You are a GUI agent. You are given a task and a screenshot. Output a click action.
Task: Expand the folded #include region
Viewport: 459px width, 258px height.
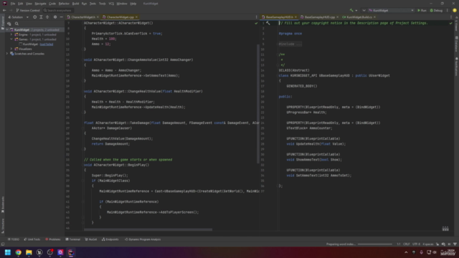pos(290,44)
